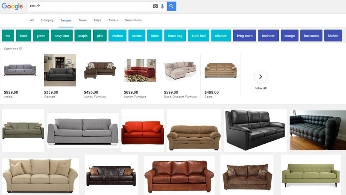Image resolution: width=346 pixels, height=195 pixels.
Task: Click the right arrow View all button
Action: (261, 77)
